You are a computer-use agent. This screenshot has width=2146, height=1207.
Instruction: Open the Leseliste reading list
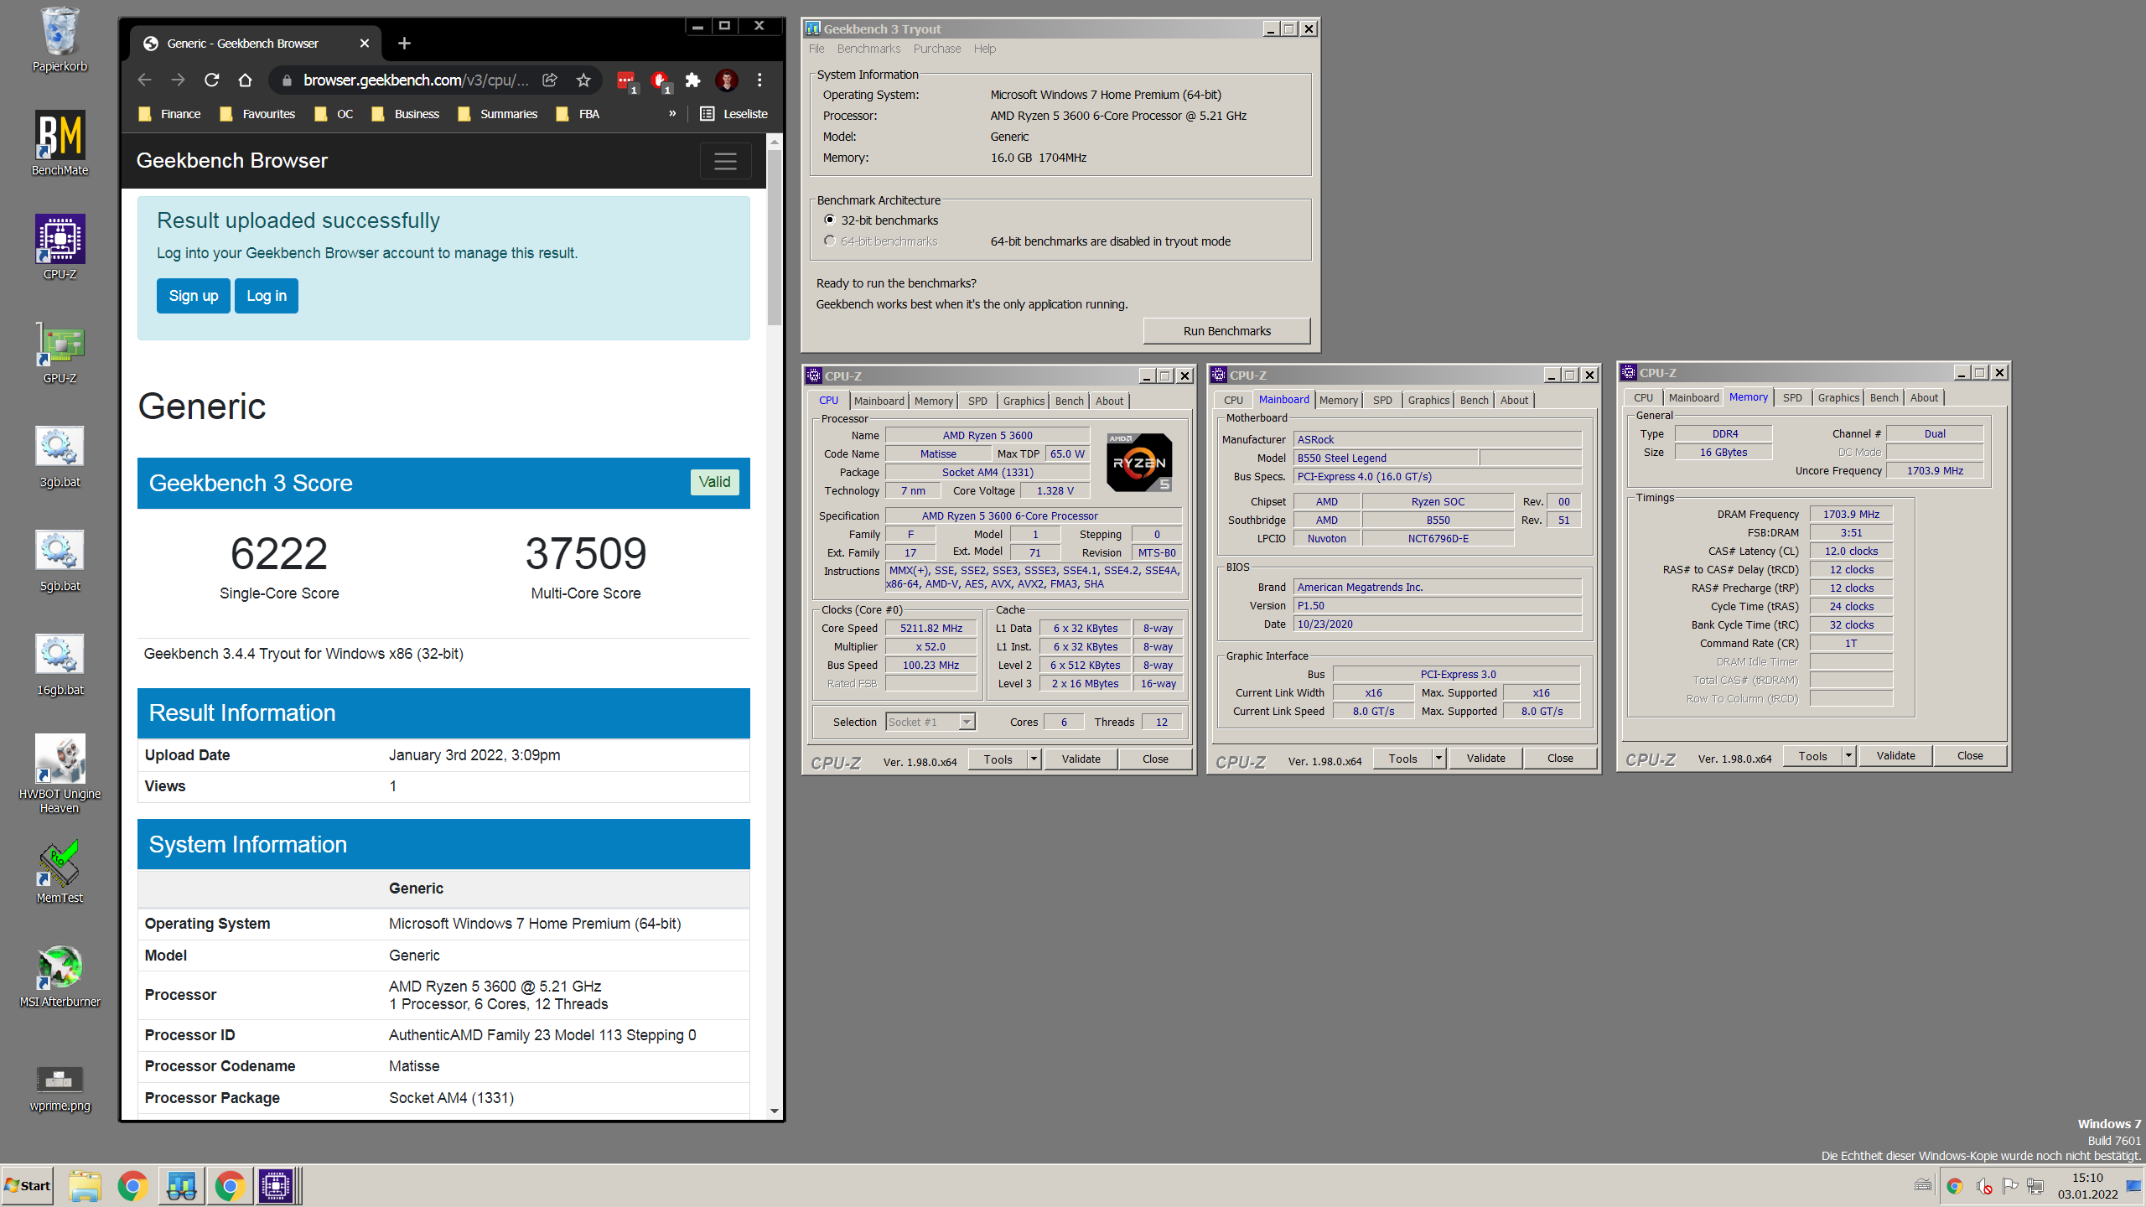coord(734,114)
